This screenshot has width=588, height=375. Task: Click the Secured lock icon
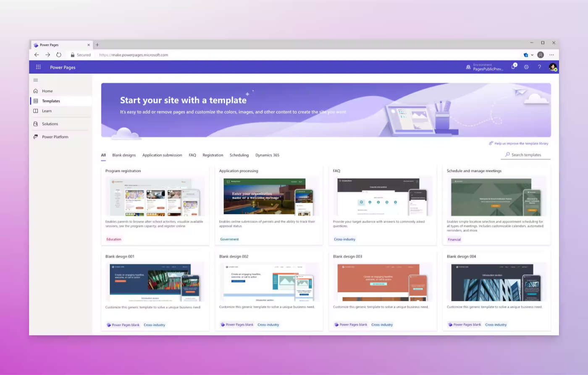[x=73, y=55]
